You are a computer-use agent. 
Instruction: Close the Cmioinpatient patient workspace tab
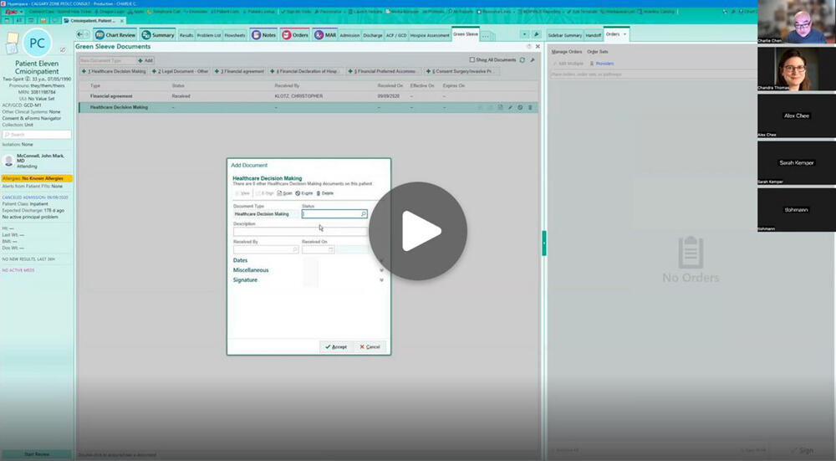click(x=121, y=20)
